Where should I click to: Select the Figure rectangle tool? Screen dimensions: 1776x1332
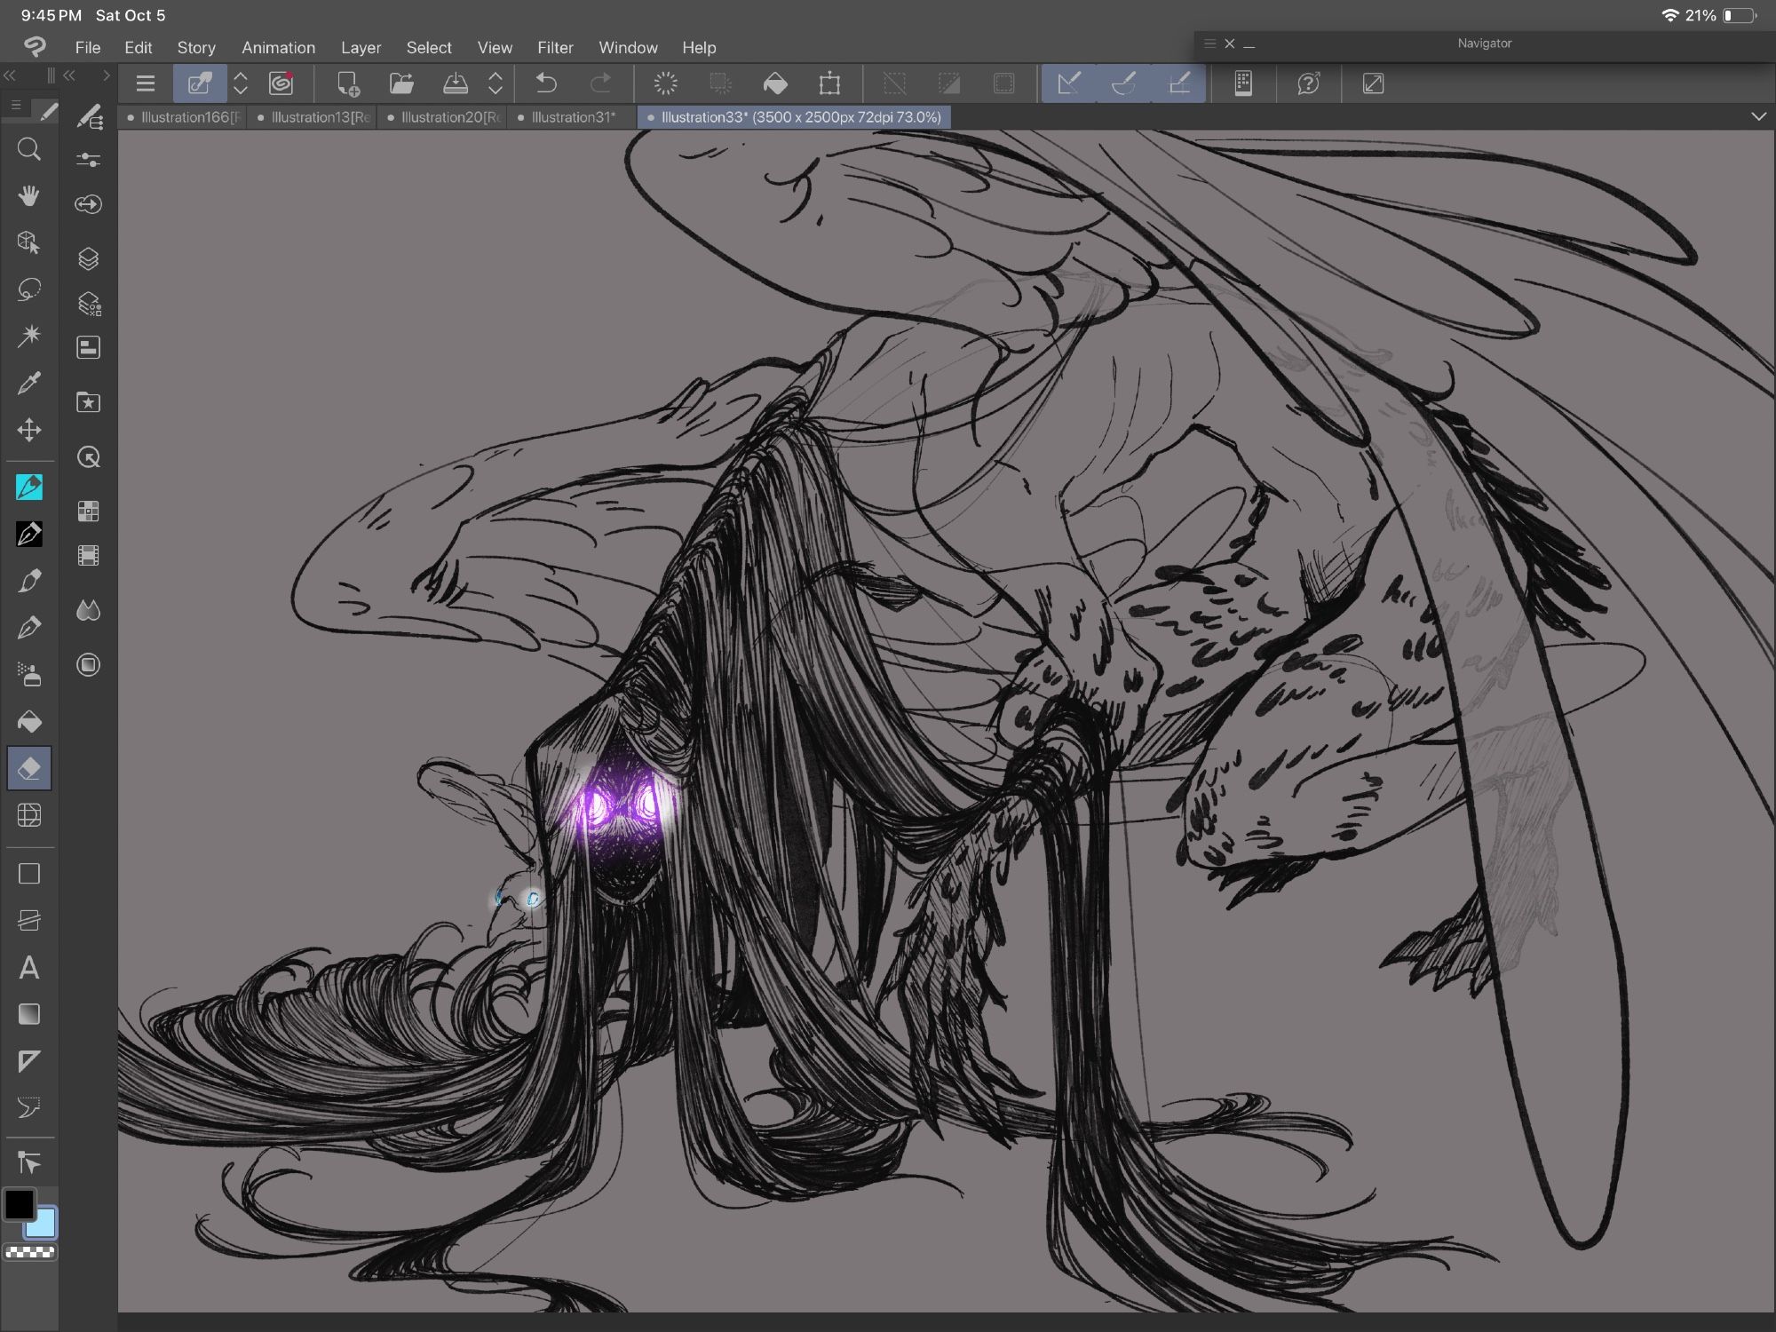point(29,874)
